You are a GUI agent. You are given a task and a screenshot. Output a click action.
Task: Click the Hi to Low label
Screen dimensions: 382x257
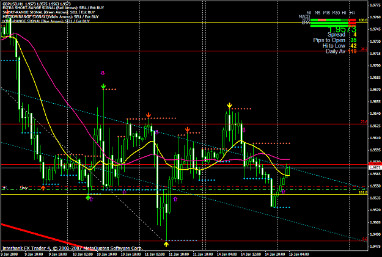[334, 46]
